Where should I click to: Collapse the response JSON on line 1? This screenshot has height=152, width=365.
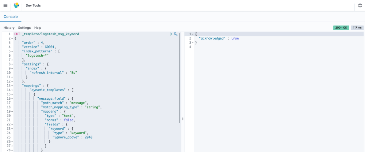tap(193, 34)
